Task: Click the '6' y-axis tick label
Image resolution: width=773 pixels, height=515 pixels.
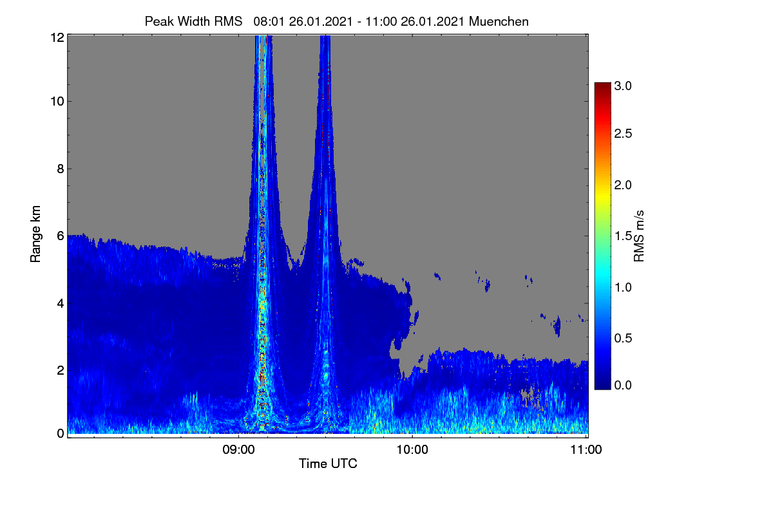Action: (x=61, y=236)
